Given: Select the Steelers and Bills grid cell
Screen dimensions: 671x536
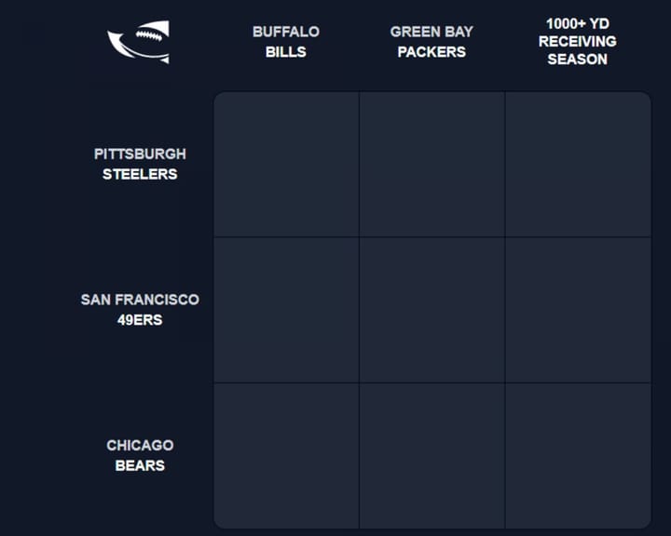Looking at the screenshot, I should 286,165.
